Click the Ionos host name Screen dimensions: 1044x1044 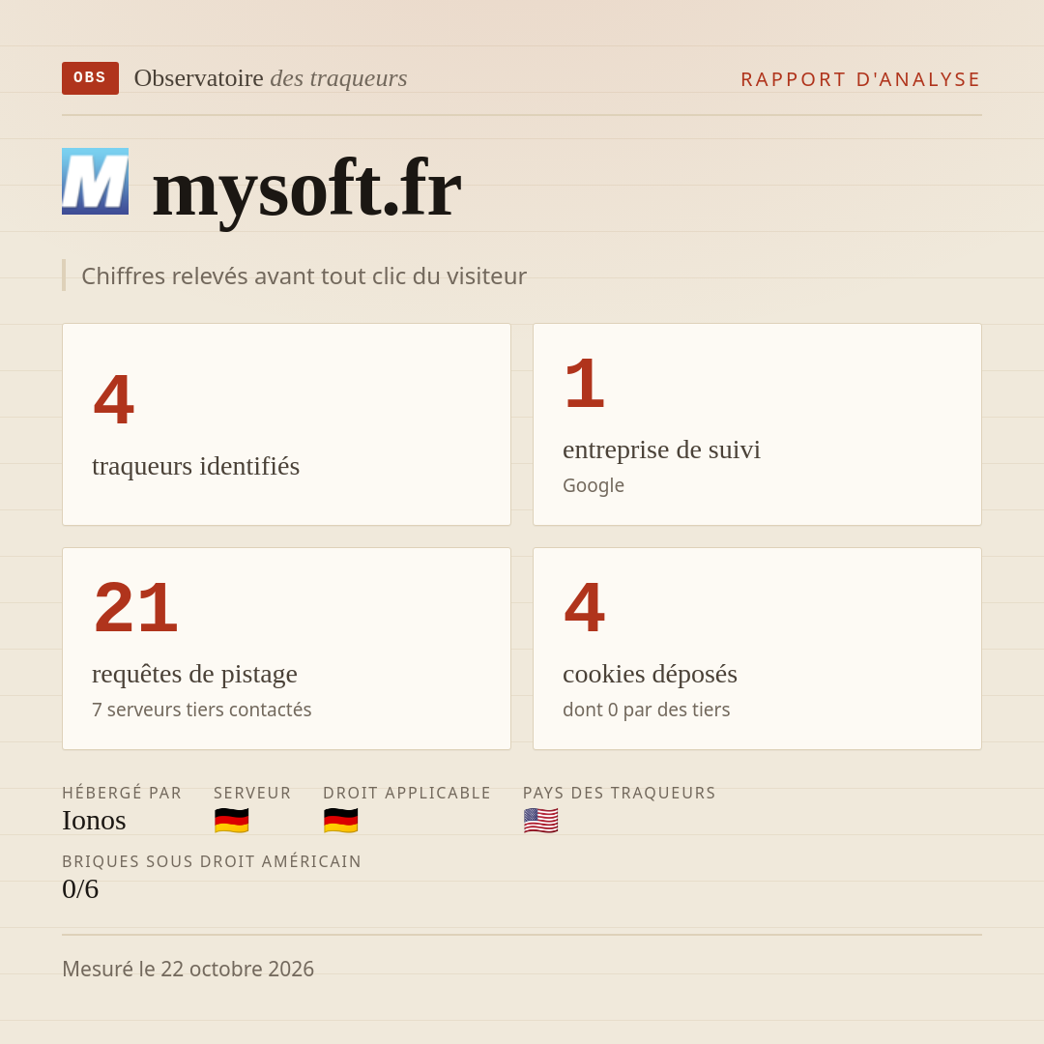point(94,821)
